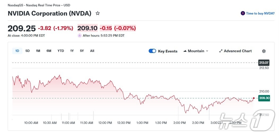Open chart settings via the gear icon
The width and height of the screenshot is (279, 135).
click(264, 51)
